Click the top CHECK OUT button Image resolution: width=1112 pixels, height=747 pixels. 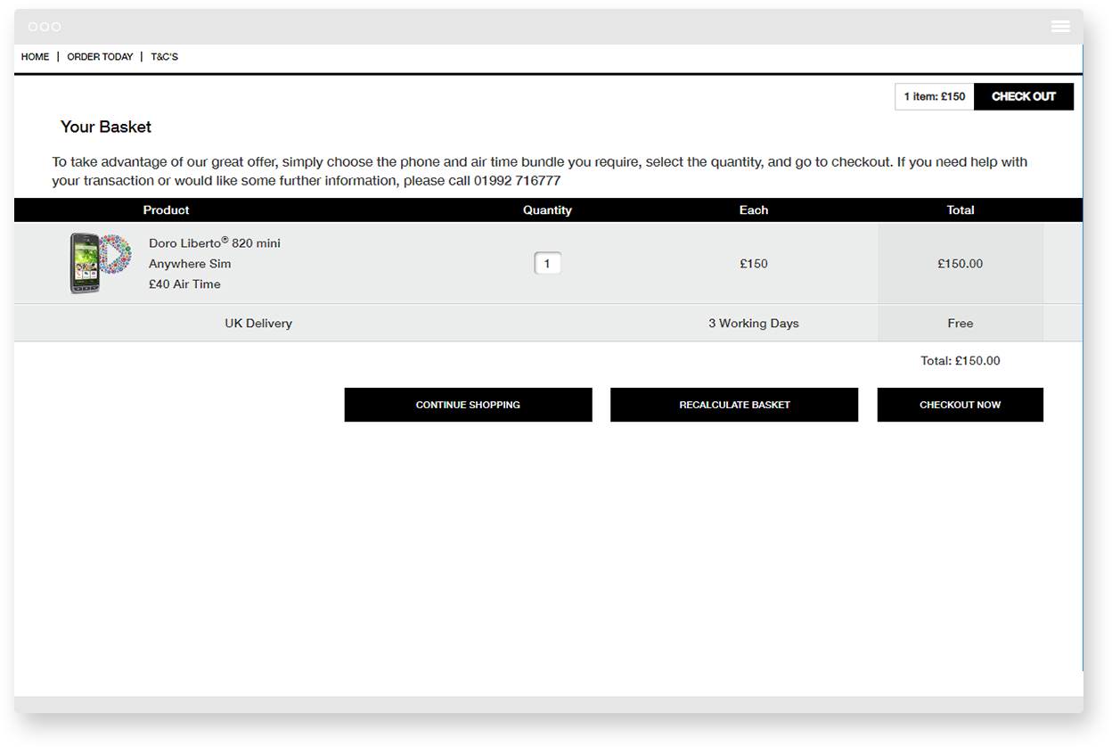(1023, 96)
